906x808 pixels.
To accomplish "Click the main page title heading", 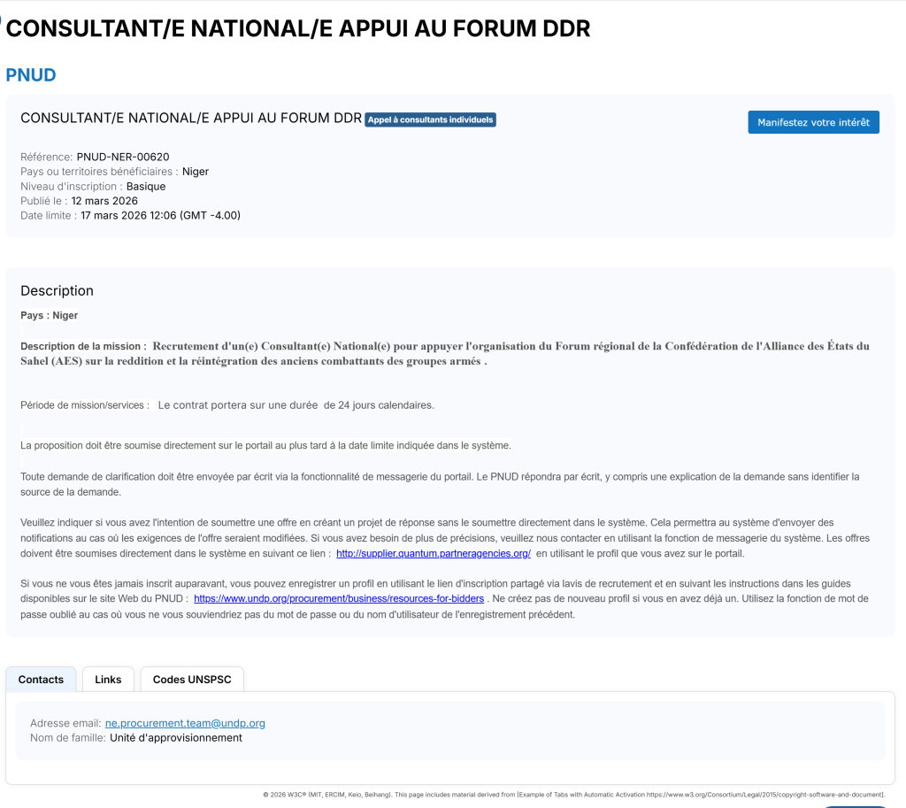I will coord(297,28).
